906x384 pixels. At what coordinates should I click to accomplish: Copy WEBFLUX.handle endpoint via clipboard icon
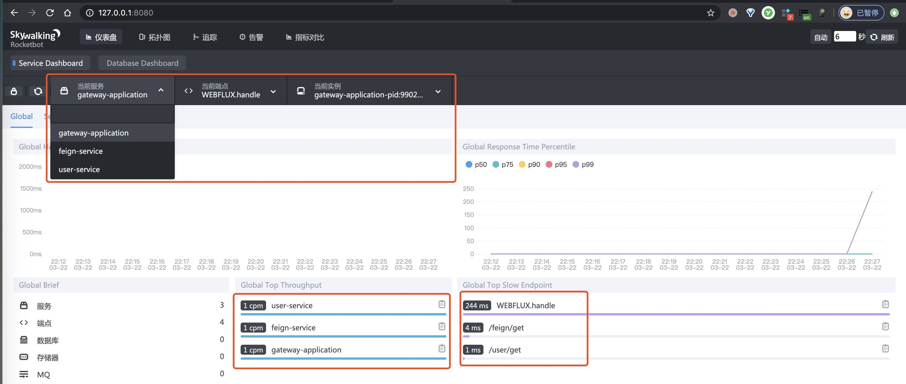click(x=885, y=304)
